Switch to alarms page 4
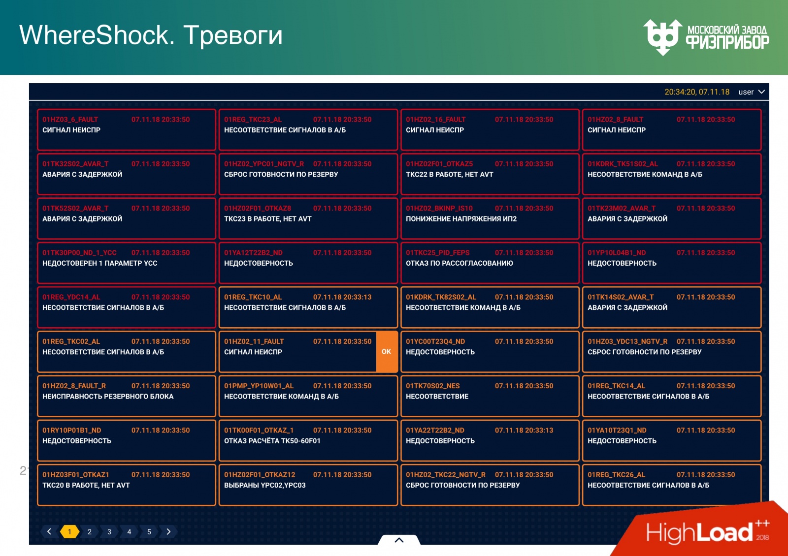788x556 pixels. 129,532
